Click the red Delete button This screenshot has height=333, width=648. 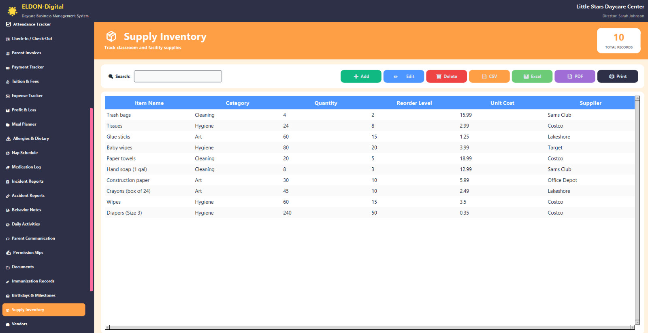[x=446, y=76]
